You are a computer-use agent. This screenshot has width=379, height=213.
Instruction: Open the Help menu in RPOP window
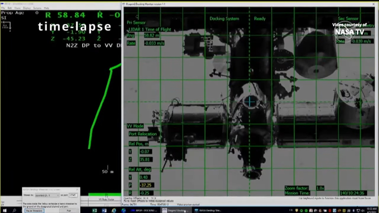click(x=46, y=8)
